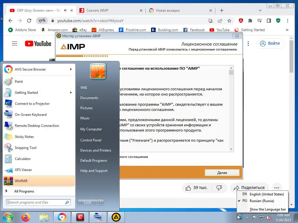The height and width of the screenshot is (223, 298).
Task: Open Remote Desktop Connection
Action: point(39,126)
